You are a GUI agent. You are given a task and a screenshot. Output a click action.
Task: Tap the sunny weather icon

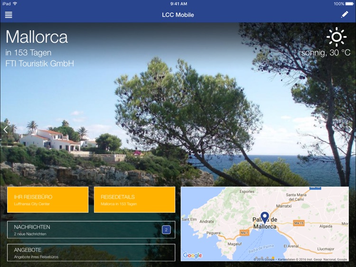click(x=337, y=37)
